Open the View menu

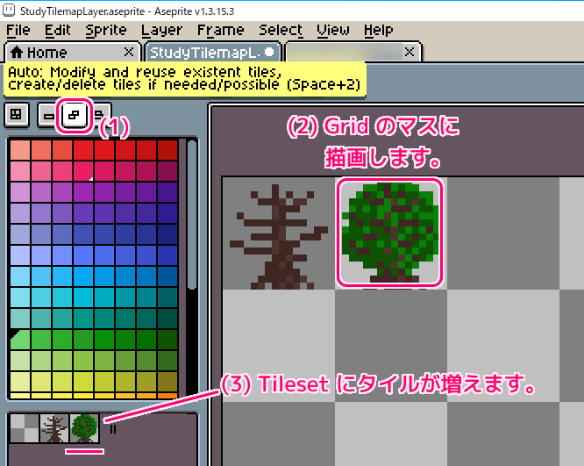click(x=333, y=30)
